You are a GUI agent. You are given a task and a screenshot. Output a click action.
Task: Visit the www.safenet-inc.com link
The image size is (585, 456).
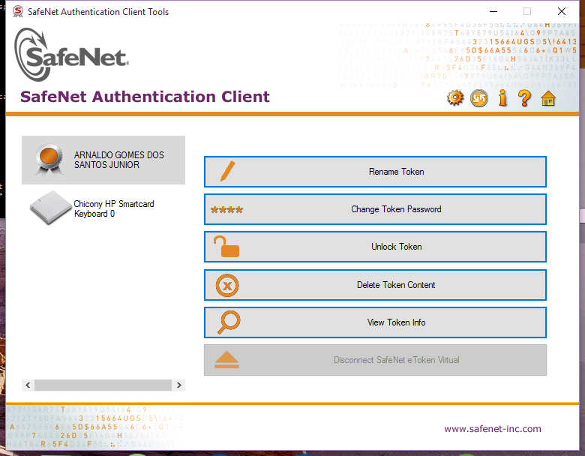coord(493,429)
